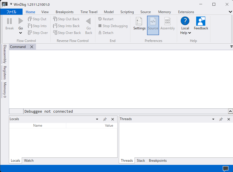
Task: Click the Step Into button
Action: coord(37,26)
